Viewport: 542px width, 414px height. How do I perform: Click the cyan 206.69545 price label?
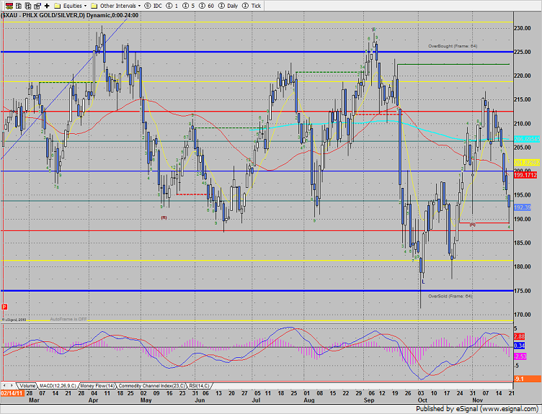[x=527, y=139]
